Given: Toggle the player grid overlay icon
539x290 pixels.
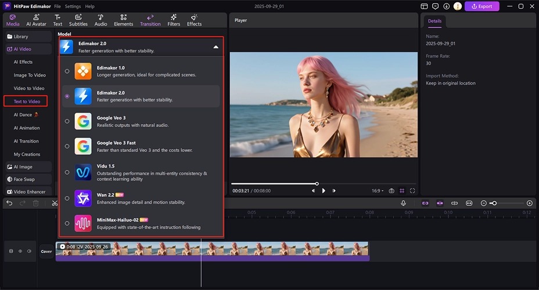Looking at the screenshot, I should pos(402,191).
